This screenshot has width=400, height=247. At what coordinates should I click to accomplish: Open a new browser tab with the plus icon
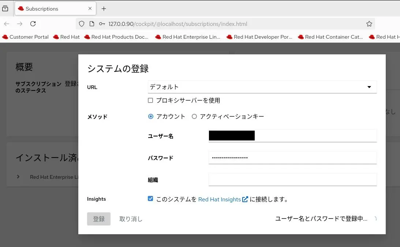[104, 8]
